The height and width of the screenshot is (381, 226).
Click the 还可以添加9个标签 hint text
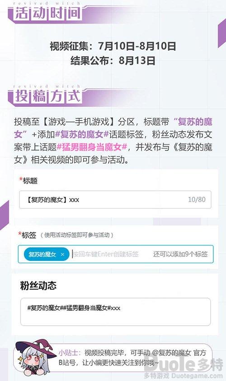(x=180, y=254)
